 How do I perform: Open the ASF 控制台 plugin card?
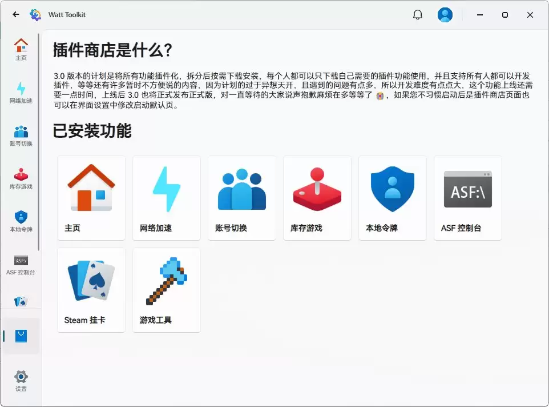coord(468,198)
